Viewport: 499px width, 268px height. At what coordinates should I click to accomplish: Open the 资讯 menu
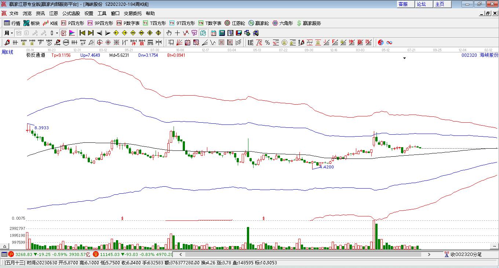pyautogui.click(x=40, y=14)
